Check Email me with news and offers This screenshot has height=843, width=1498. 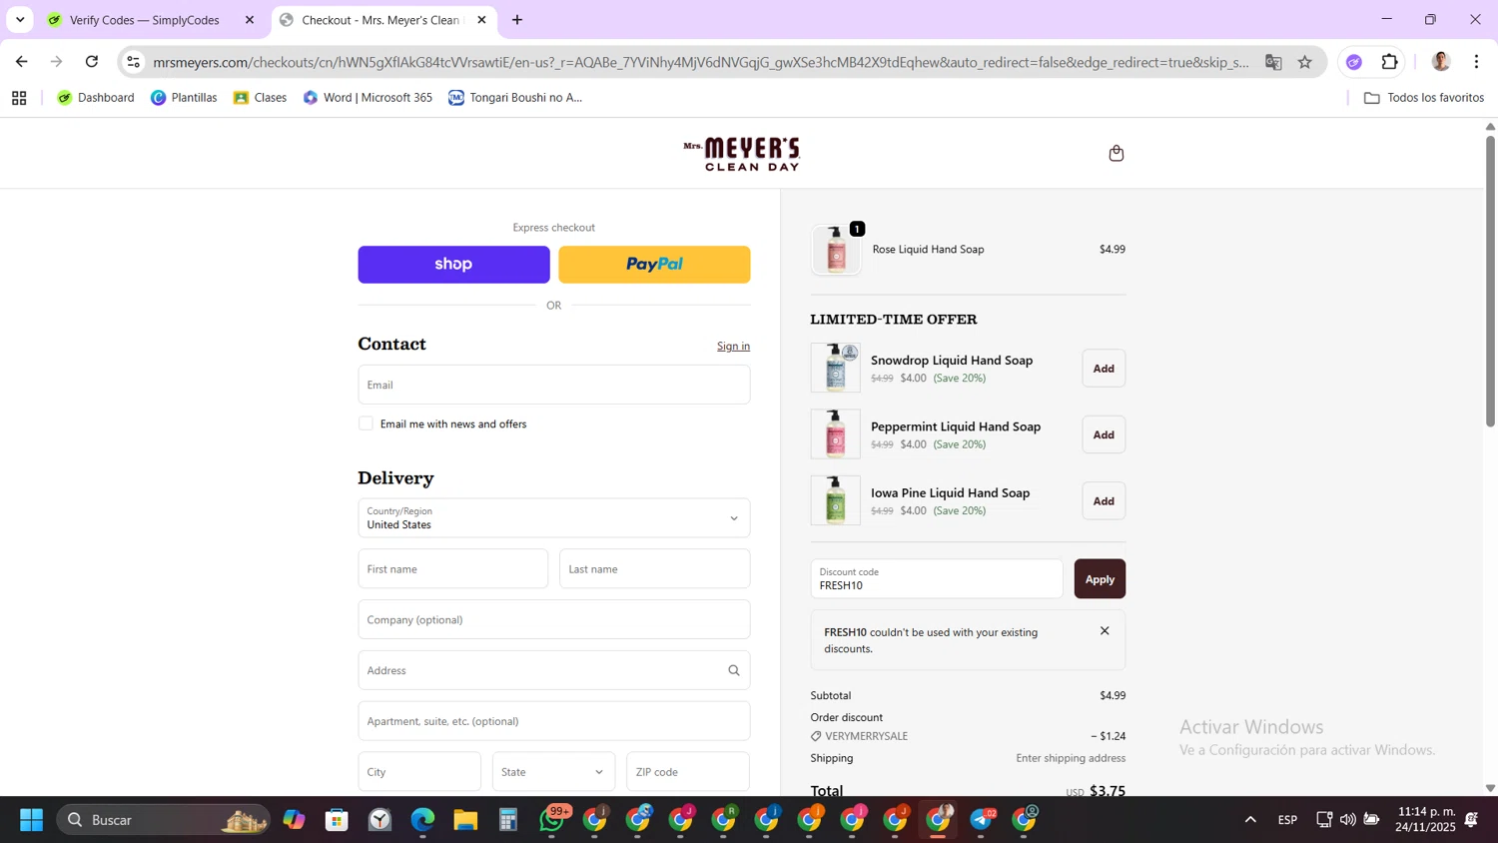366,423
